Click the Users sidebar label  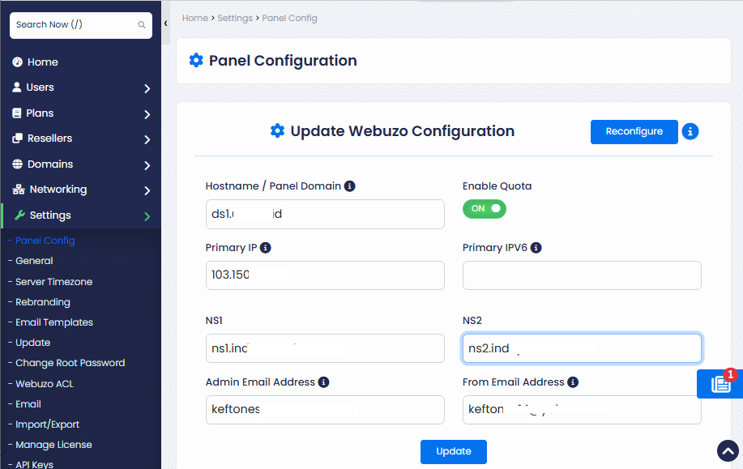pos(40,87)
